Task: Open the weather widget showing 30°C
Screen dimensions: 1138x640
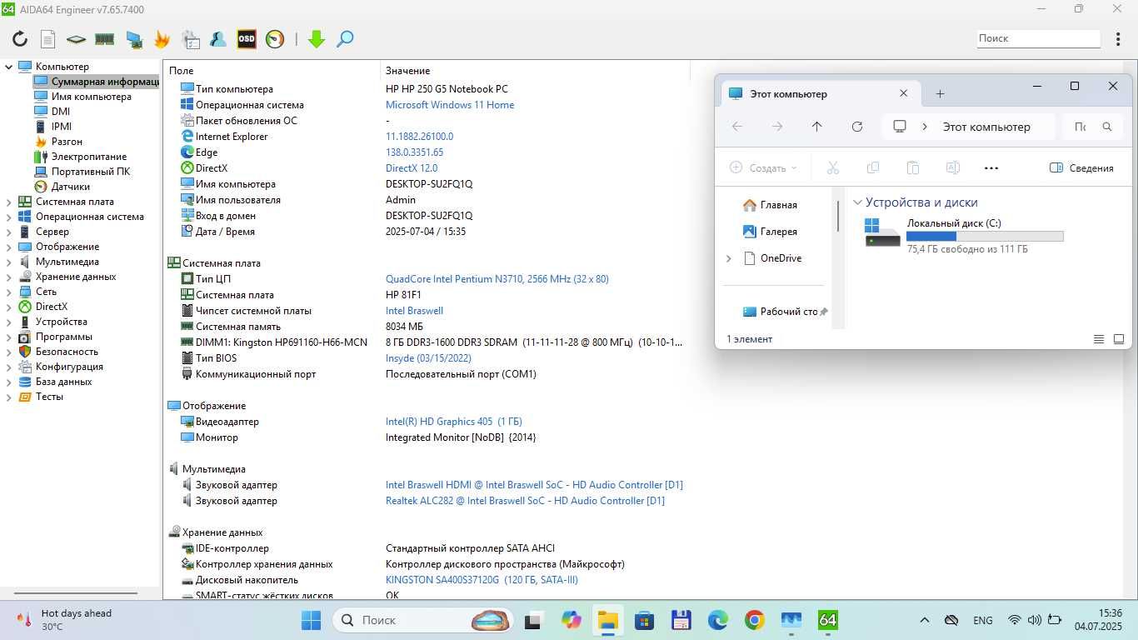Action: pos(63,620)
